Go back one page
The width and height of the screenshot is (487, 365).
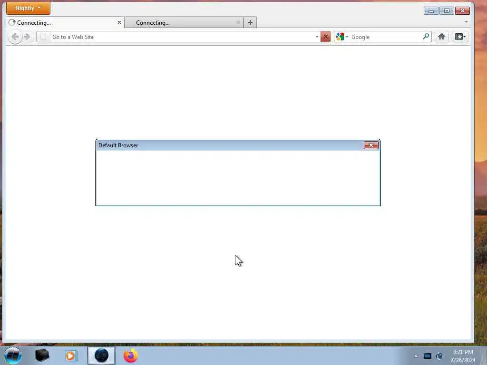[15, 37]
